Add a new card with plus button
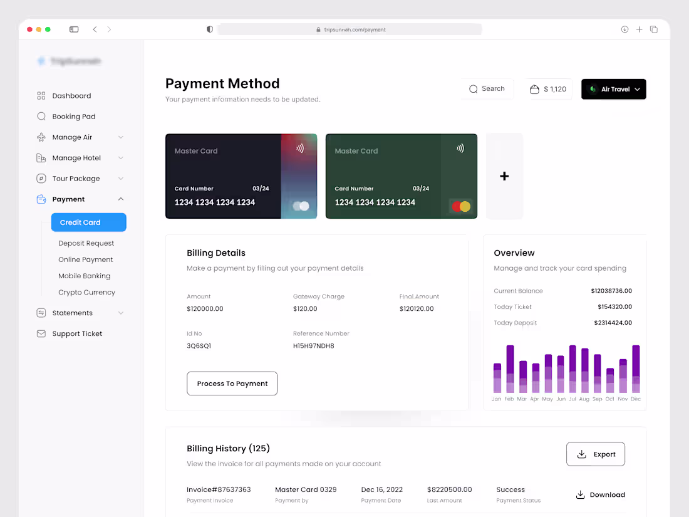 coord(504,176)
